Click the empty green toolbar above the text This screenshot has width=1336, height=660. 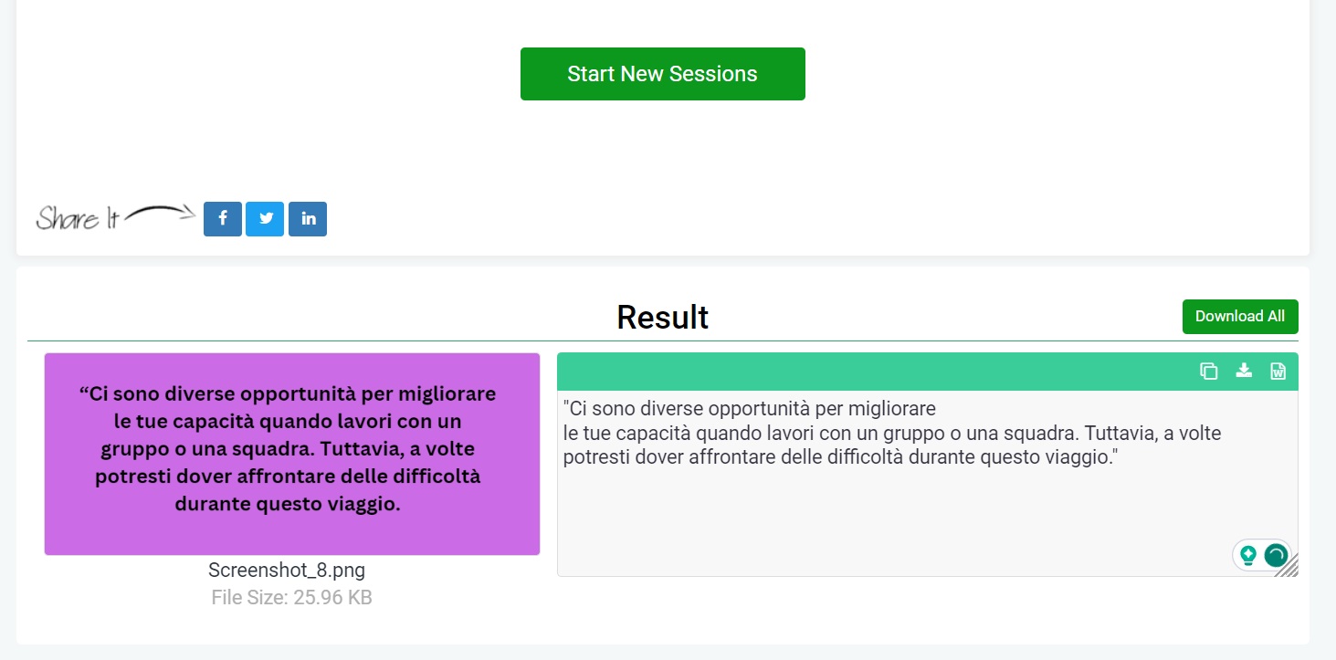pos(868,372)
